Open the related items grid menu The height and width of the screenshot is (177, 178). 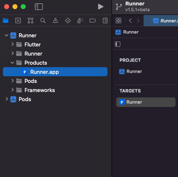118,21
